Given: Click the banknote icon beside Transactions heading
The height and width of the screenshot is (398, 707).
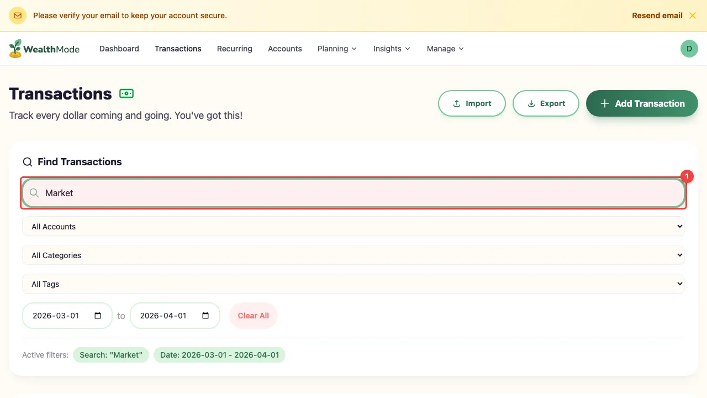Looking at the screenshot, I should (x=126, y=93).
